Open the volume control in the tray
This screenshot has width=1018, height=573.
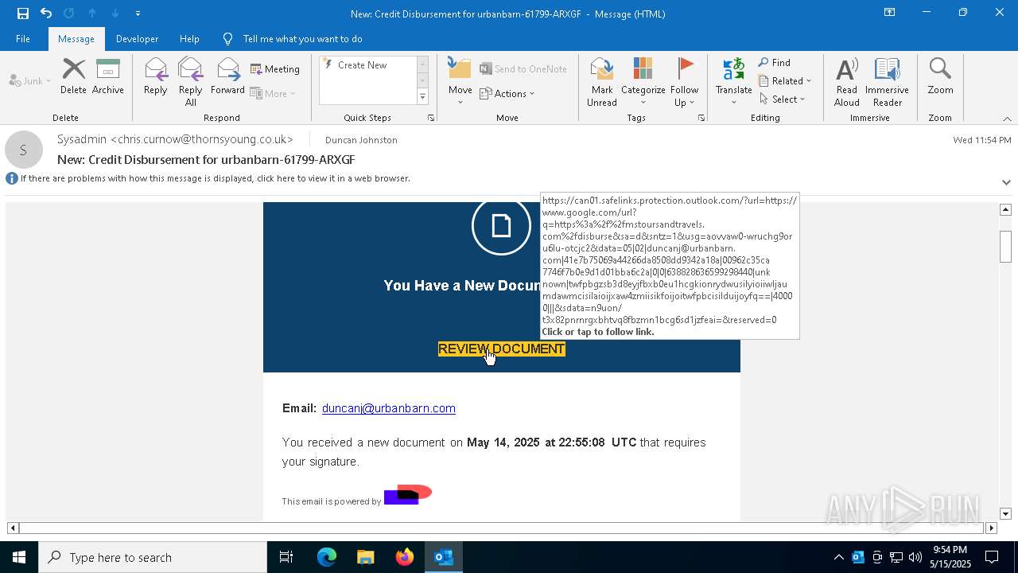click(915, 557)
